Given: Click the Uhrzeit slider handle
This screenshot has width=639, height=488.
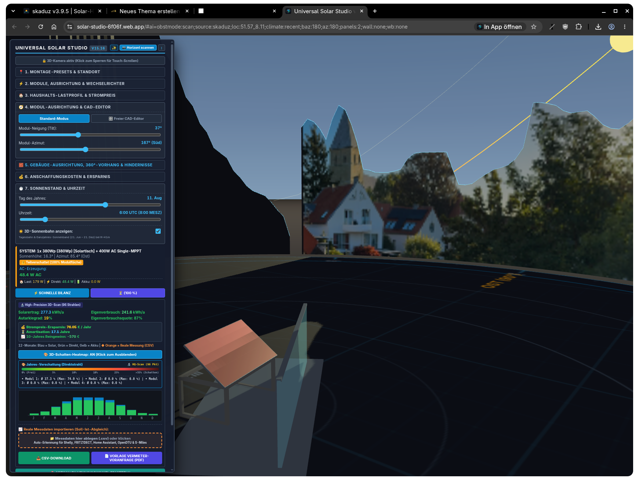Looking at the screenshot, I should 45,219.
